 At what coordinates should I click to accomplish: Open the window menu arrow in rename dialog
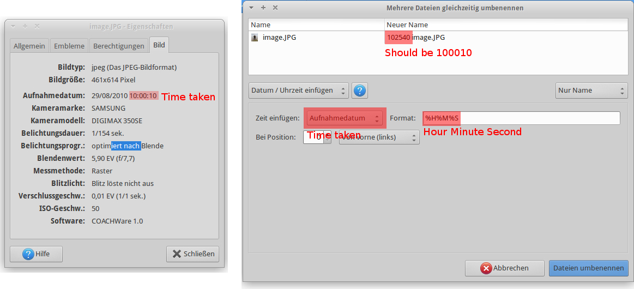coord(251,8)
